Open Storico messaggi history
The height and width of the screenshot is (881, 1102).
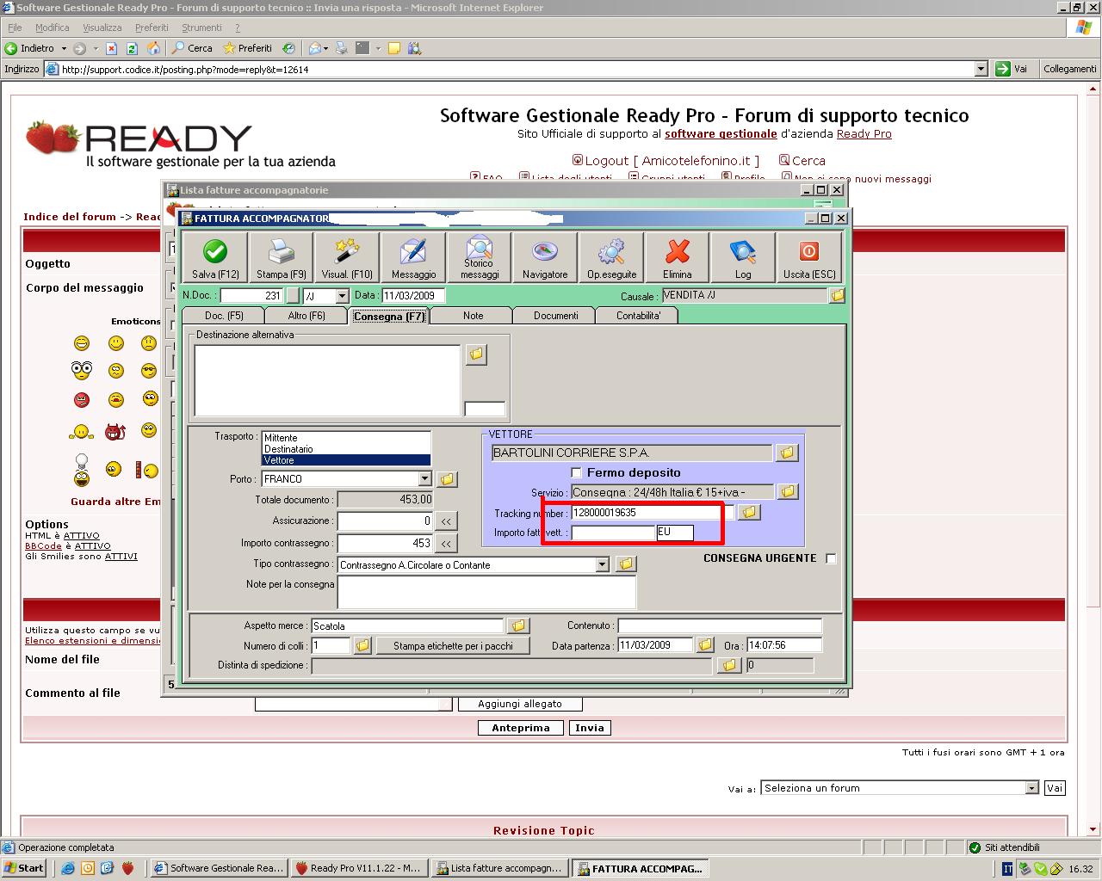click(x=480, y=257)
